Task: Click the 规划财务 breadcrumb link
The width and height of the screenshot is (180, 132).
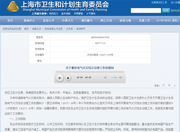Action: [81, 29]
